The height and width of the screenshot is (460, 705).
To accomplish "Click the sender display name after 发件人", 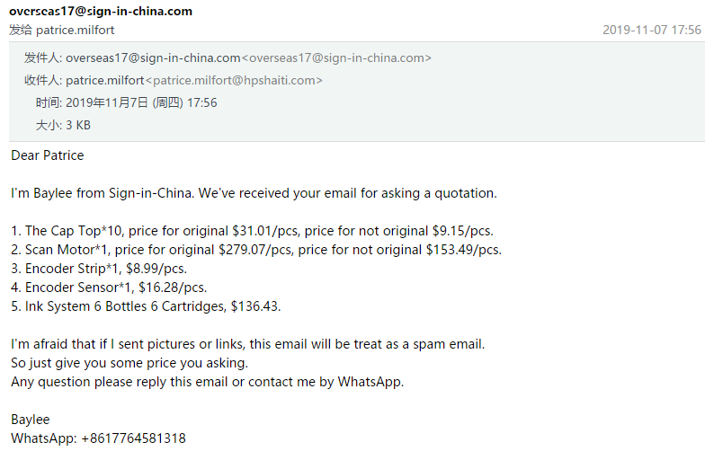I will pos(153,57).
